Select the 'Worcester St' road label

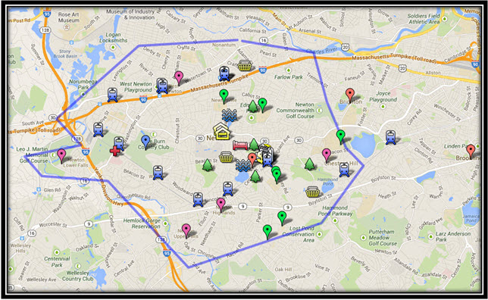tap(53, 225)
